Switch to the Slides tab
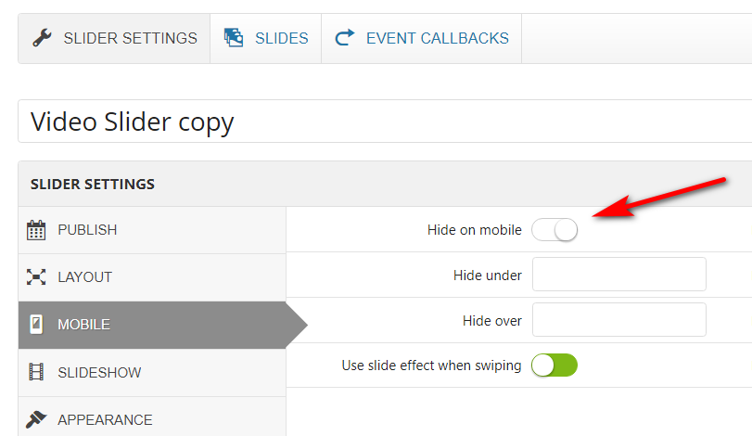 [266, 38]
